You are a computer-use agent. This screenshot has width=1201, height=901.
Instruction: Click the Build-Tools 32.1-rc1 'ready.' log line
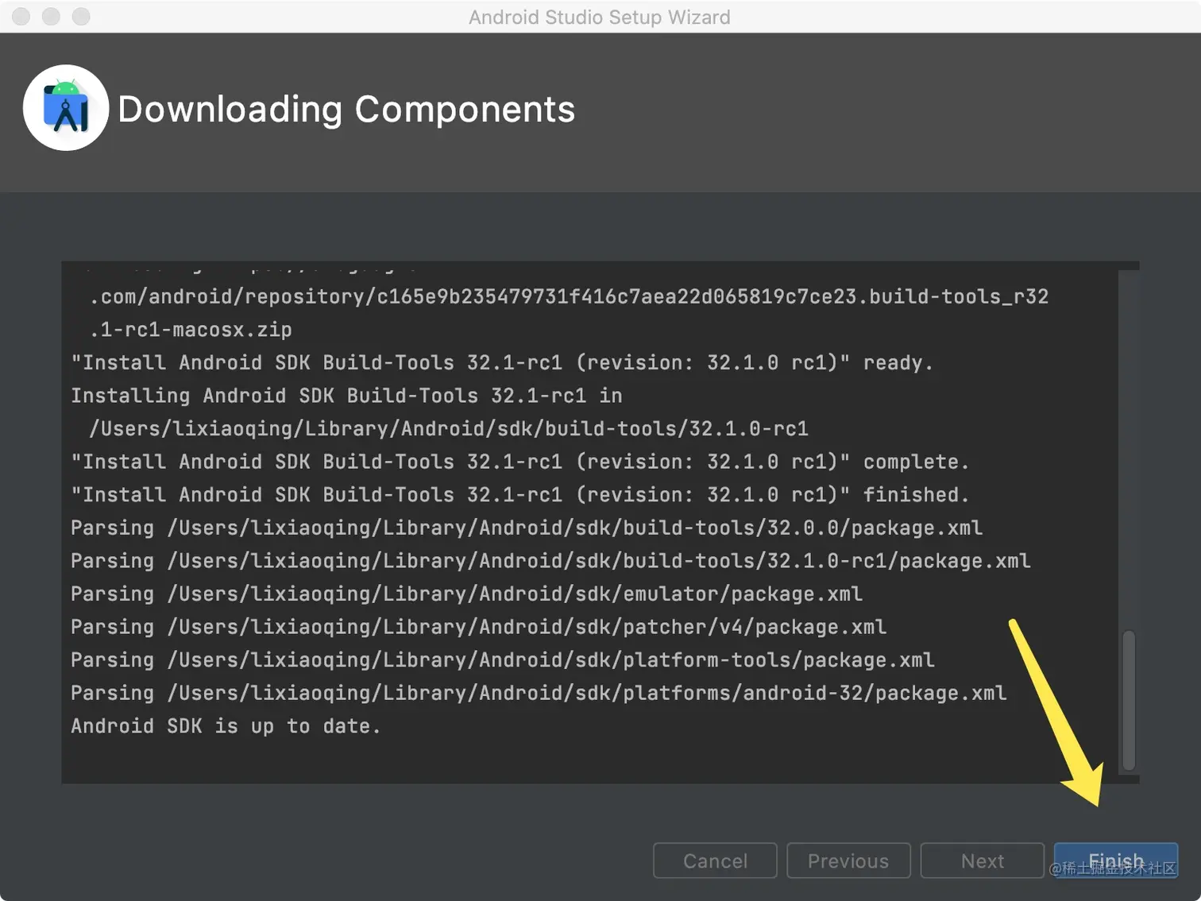pos(502,362)
